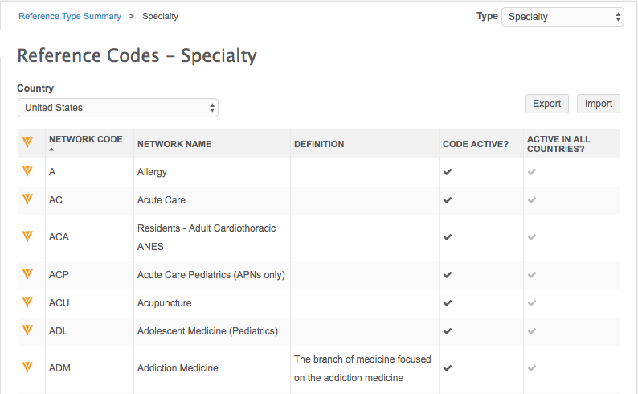Click the Veeva icon next to ADL

pos(27,330)
